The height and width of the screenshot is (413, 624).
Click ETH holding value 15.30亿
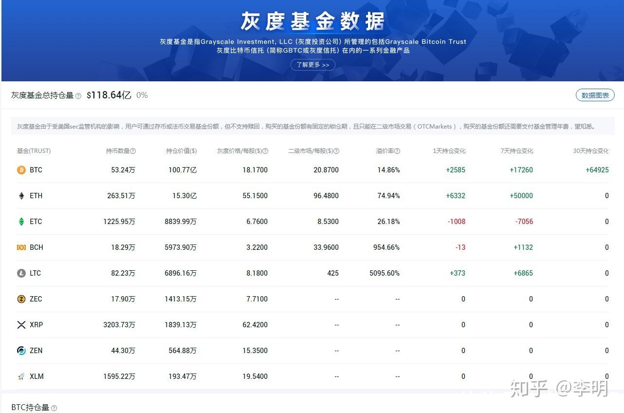[184, 196]
